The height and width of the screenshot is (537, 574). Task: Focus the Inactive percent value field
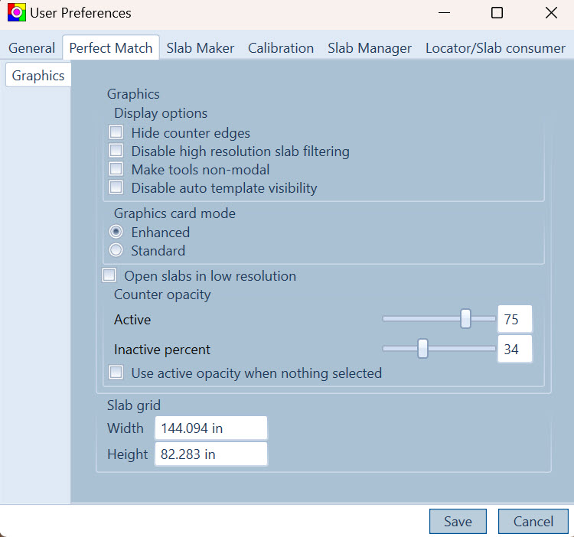(515, 349)
